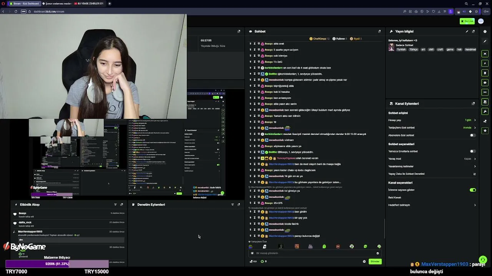The height and width of the screenshot is (276, 492).
Task: Toggle İzlenme sayısını göster off
Action: [x=472, y=190]
